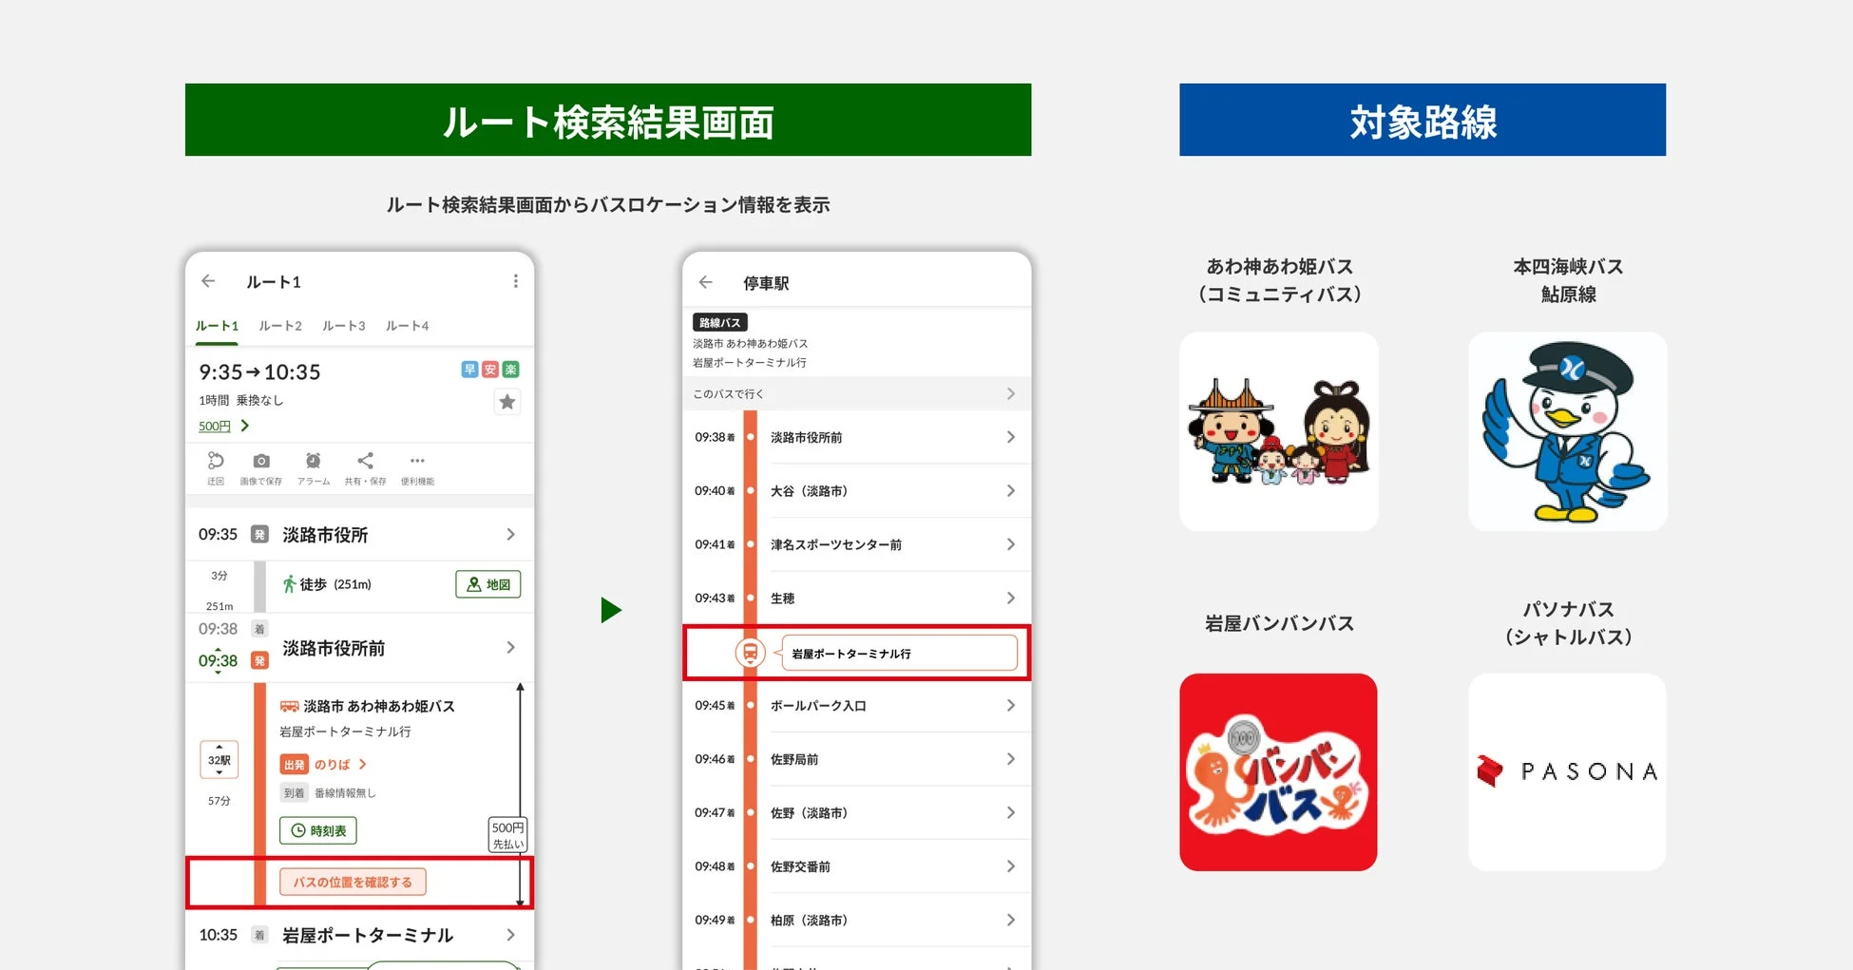Image resolution: width=1853 pixels, height=970 pixels.
Task: Click the PASONA logo card
Action: tap(1568, 772)
